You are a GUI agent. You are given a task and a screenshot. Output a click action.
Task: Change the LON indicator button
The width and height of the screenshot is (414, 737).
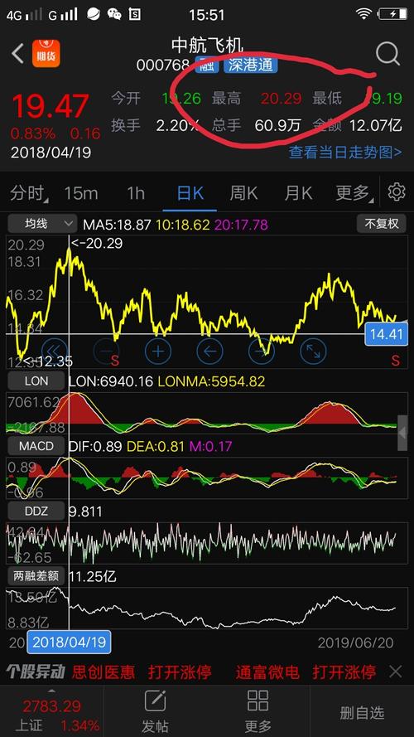(36, 381)
